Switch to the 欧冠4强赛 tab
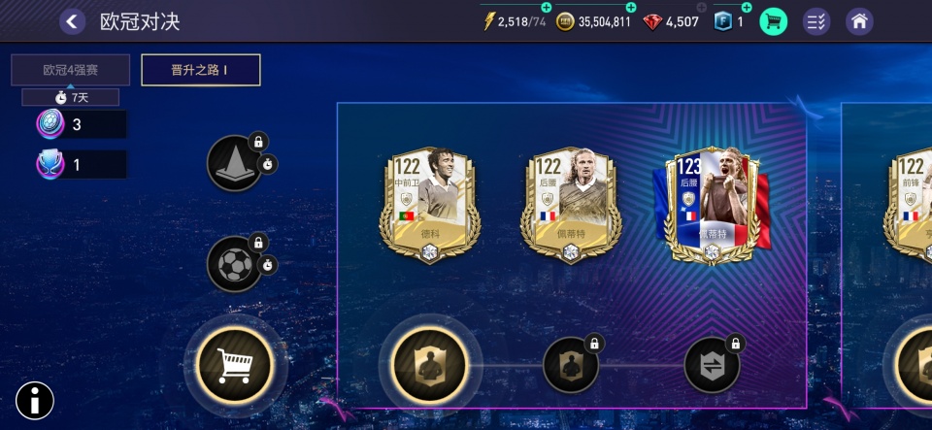 [70, 70]
